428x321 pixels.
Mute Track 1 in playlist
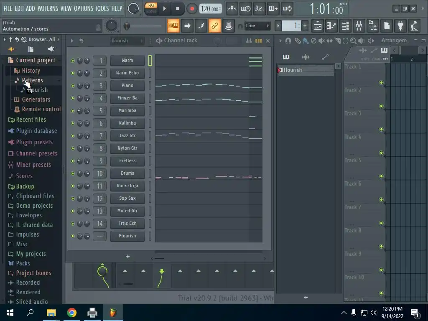(381, 83)
